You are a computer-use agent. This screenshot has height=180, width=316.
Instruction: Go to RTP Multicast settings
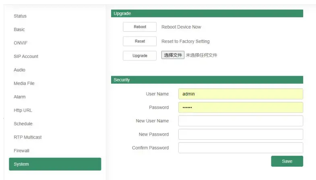point(28,137)
